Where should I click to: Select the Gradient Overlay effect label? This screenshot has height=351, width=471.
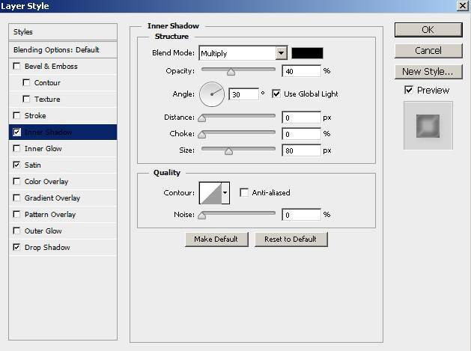(x=52, y=198)
